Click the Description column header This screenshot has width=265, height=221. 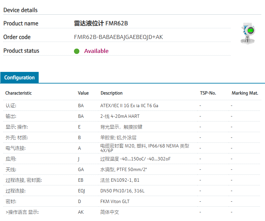[111, 93]
